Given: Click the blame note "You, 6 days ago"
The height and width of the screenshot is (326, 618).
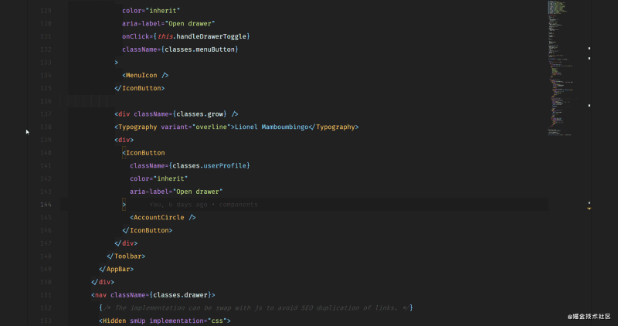Looking at the screenshot, I should pyautogui.click(x=178, y=204).
